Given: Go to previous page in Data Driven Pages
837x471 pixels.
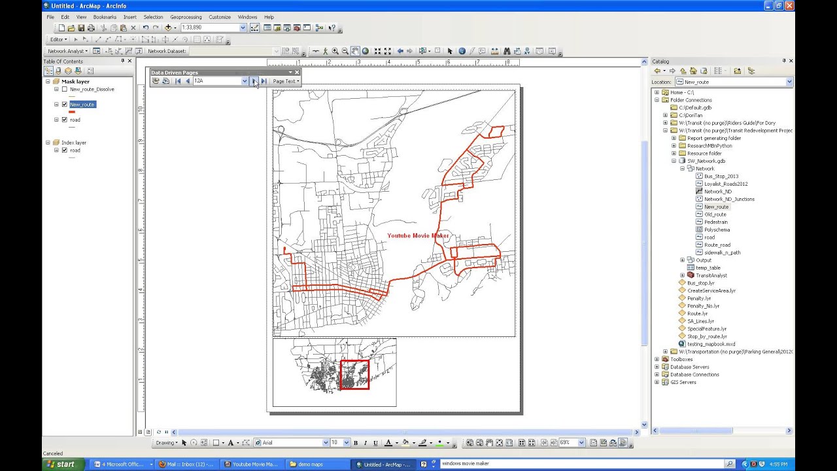Looking at the screenshot, I should (188, 81).
